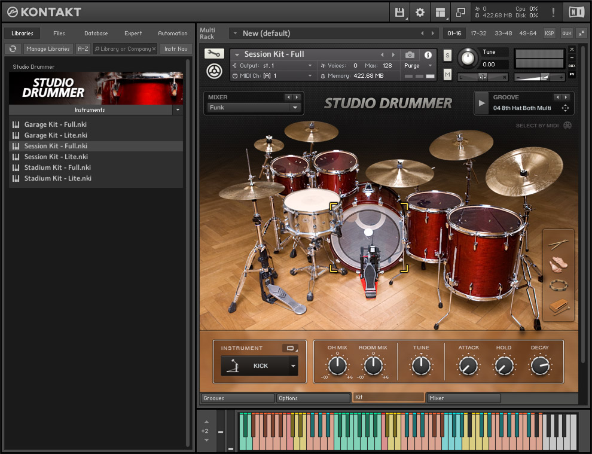Toggle Select by MIDI option
Screen dimensions: 592x454
[x=567, y=126]
